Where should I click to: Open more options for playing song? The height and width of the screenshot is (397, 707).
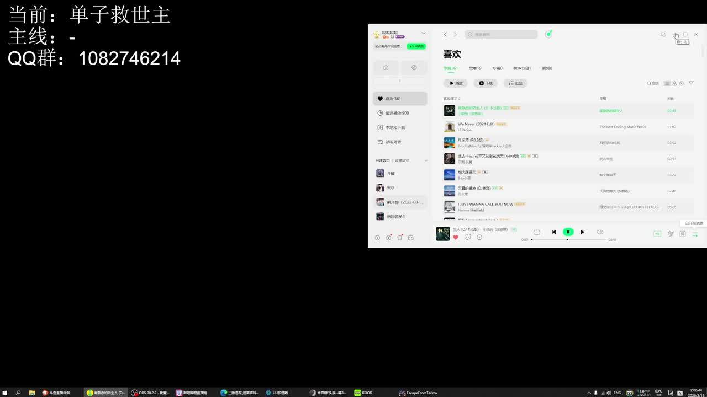coord(479,237)
